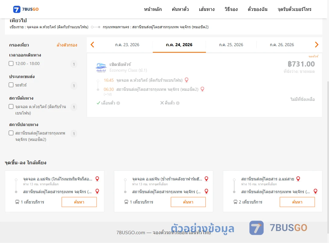Screen dimensions: 329x243
Task: Go to next dates with right chevron
Action: 317,45
